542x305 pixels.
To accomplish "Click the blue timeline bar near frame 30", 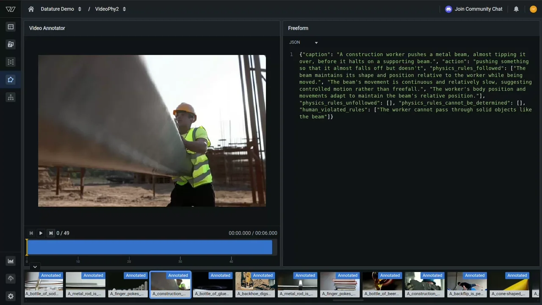I will pyautogui.click(x=180, y=247).
